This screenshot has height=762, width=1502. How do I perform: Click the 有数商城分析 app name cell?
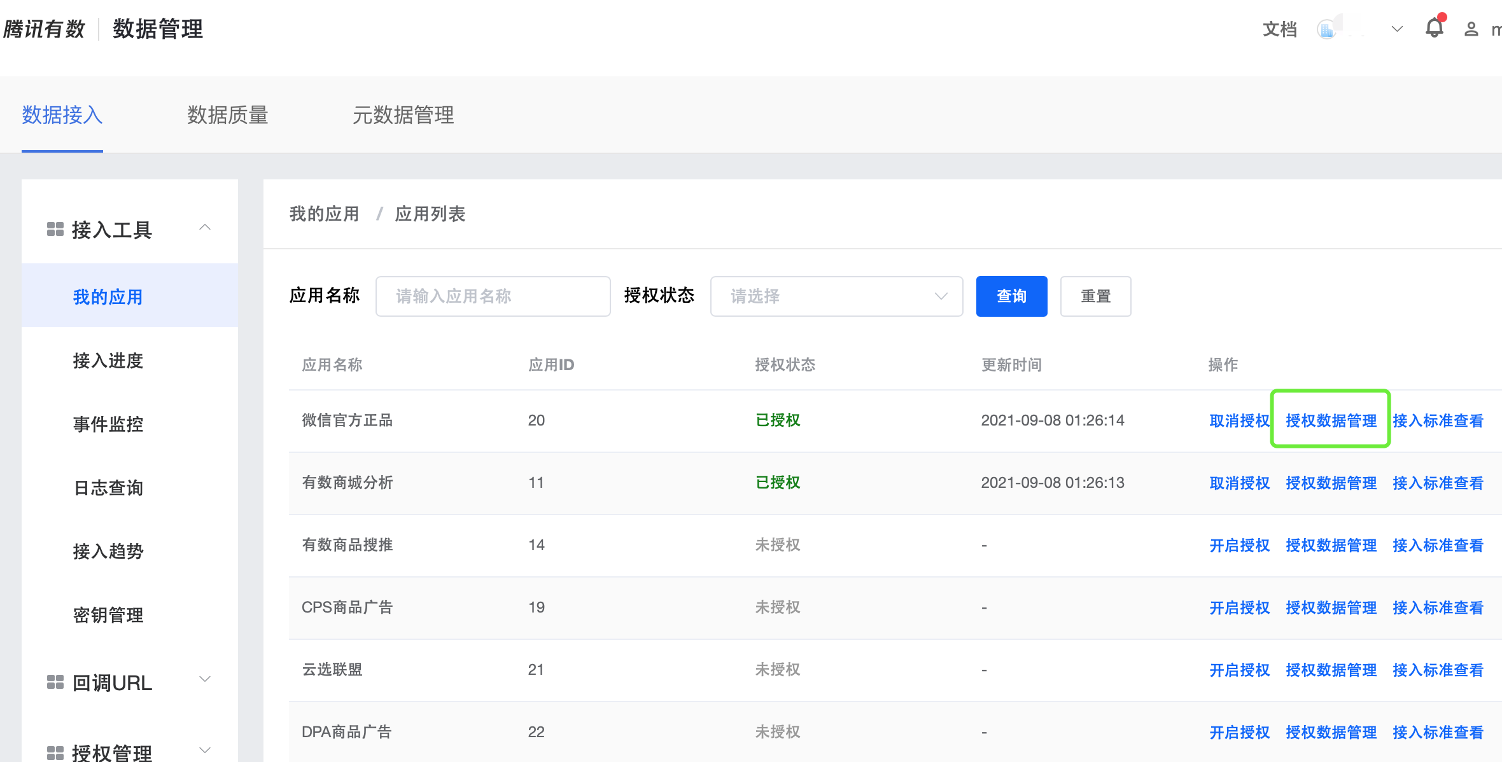pos(347,482)
